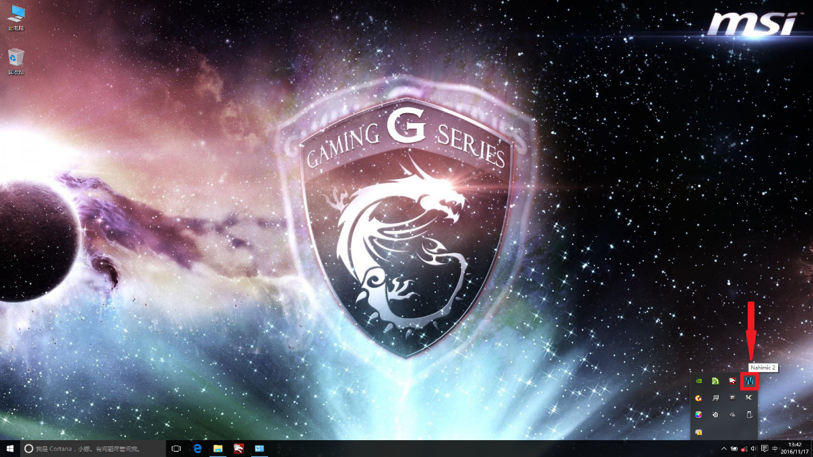Select the This PC desktop icon
This screenshot has height=457, width=813.
pos(16,18)
